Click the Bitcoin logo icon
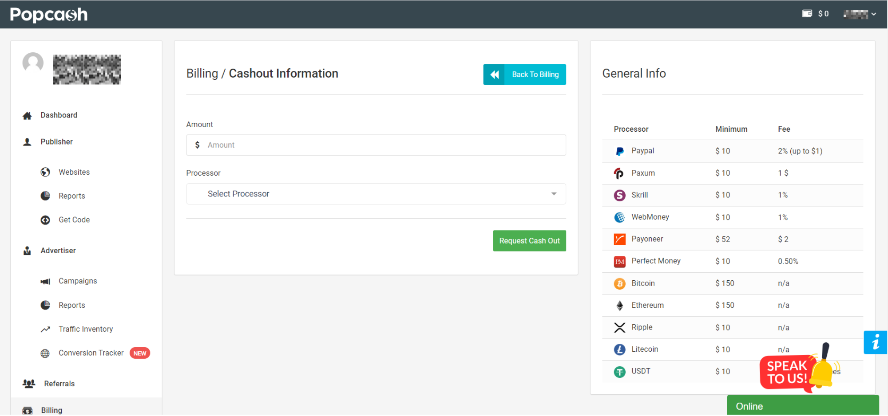Image resolution: width=888 pixels, height=416 pixels. tap(619, 283)
